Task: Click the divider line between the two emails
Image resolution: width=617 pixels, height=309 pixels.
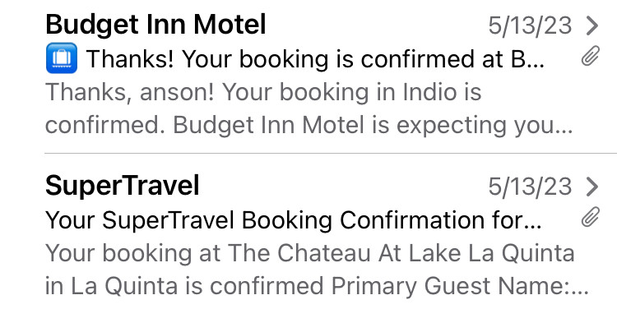Action: 331,153
